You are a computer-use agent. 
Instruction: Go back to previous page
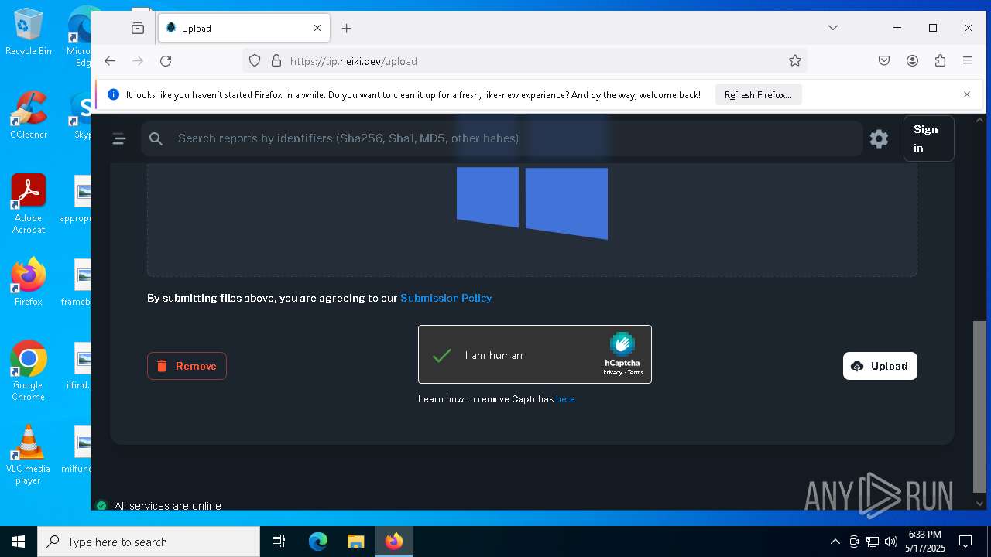[110, 60]
